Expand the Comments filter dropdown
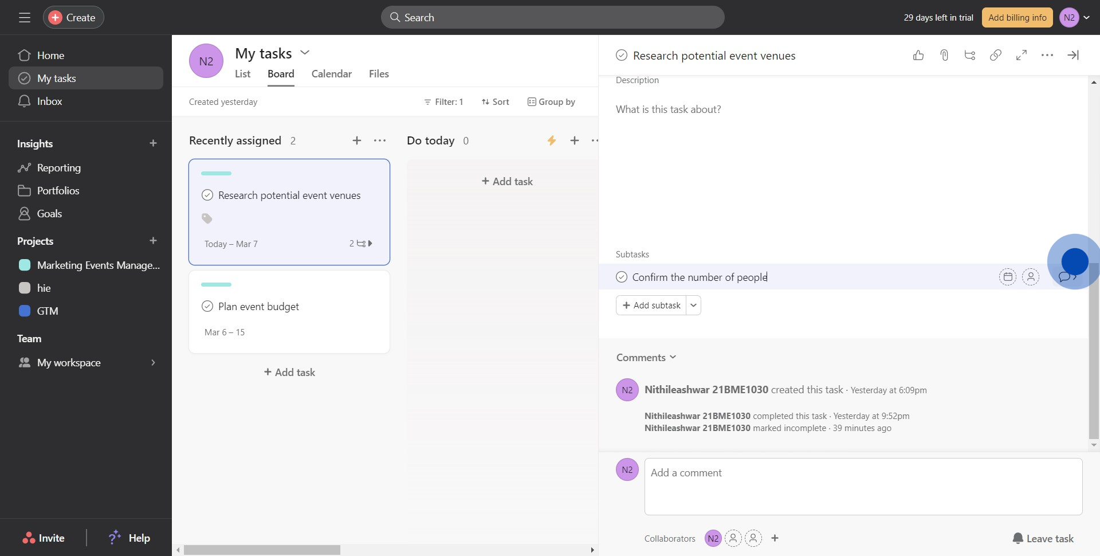1100x556 pixels. tap(673, 357)
